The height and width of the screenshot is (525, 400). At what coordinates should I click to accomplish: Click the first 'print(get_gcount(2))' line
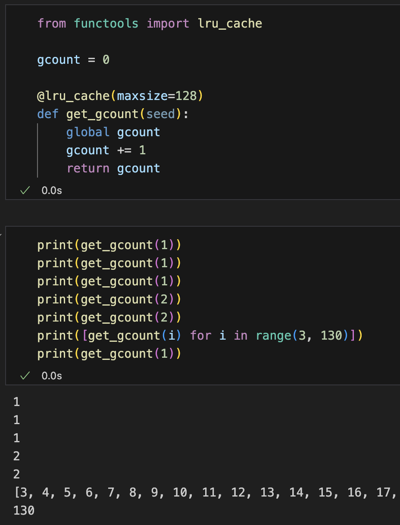point(109,299)
